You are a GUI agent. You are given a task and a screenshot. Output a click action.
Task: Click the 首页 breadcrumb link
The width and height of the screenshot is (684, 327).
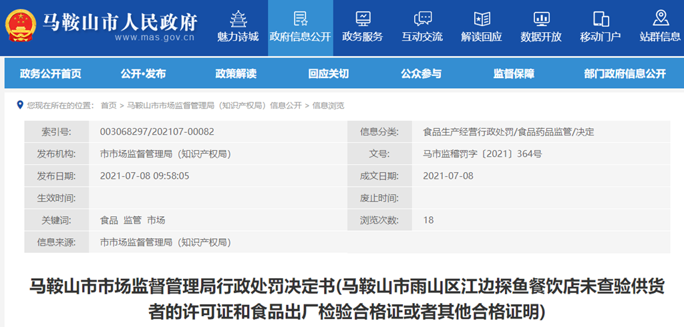[108, 105]
